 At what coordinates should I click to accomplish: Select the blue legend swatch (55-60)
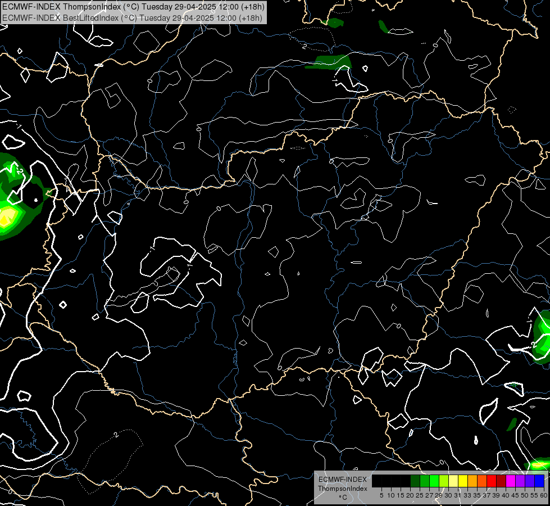point(539,481)
